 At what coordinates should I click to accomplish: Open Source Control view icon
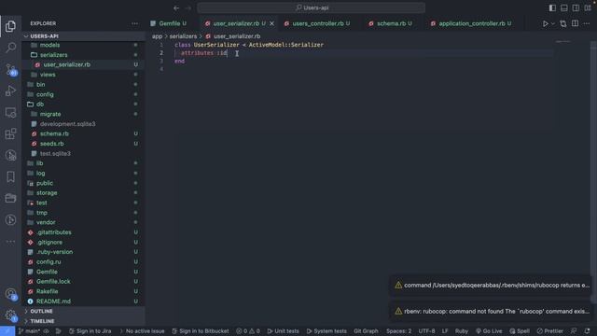[x=10, y=69]
